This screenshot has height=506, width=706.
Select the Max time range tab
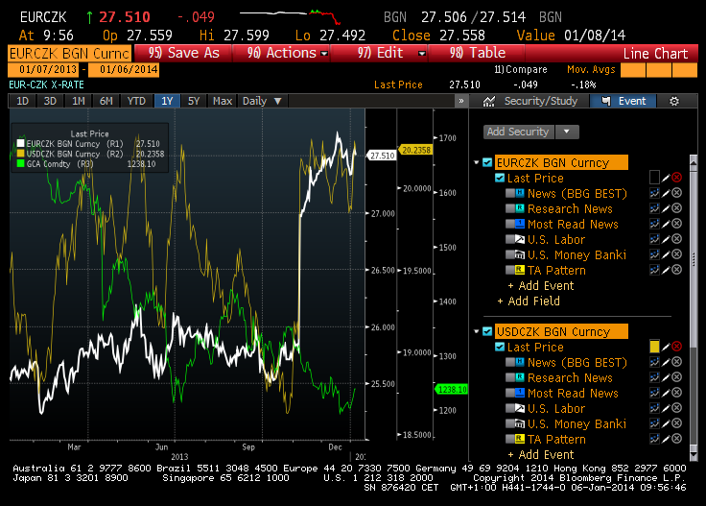coord(223,101)
